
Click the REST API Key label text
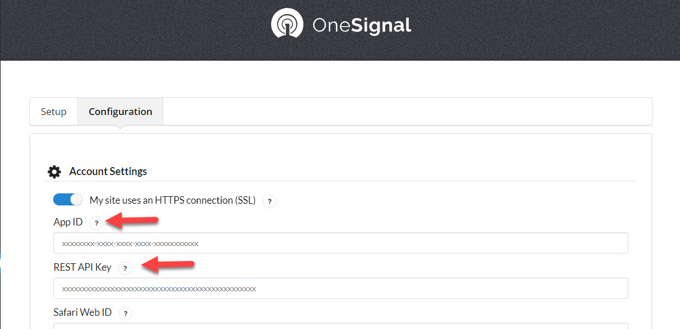[x=82, y=267]
